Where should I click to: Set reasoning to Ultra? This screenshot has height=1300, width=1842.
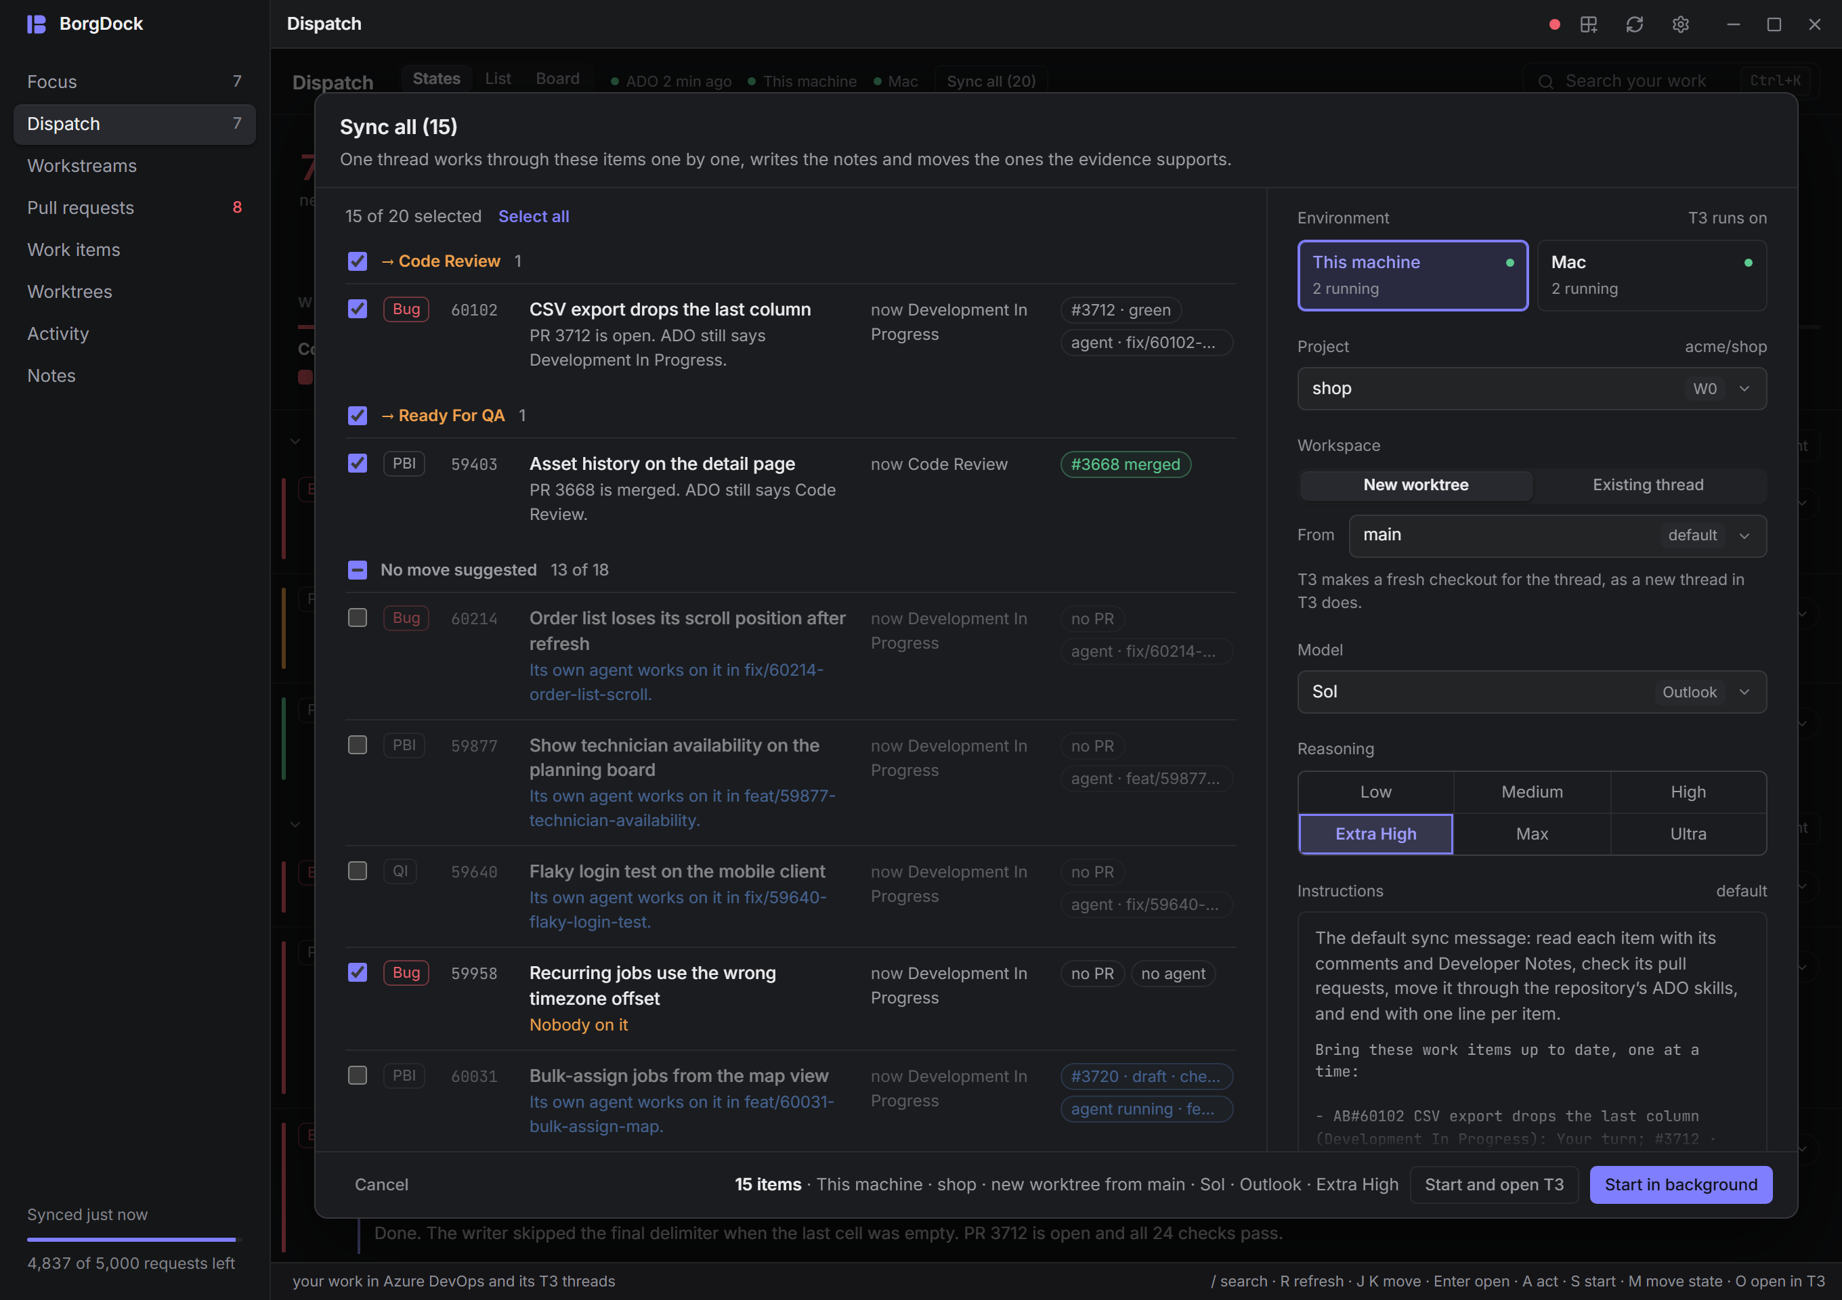pos(1688,834)
